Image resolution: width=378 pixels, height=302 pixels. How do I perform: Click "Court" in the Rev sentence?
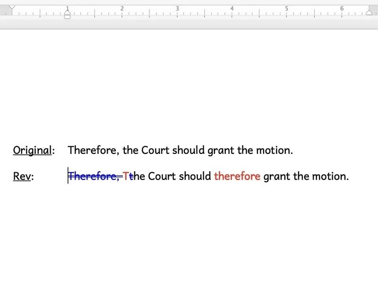(x=162, y=176)
